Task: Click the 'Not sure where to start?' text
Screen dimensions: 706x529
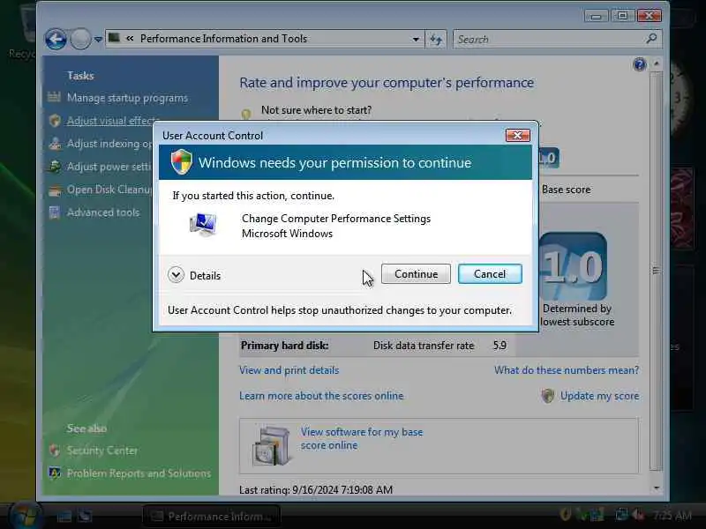Action: [316, 109]
